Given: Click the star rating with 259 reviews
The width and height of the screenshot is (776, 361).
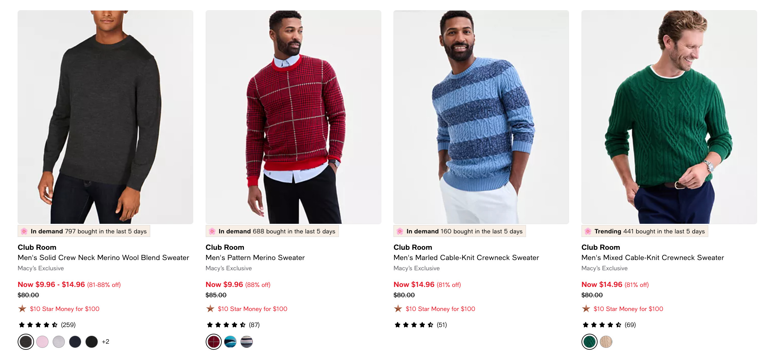Looking at the screenshot, I should pos(47,325).
